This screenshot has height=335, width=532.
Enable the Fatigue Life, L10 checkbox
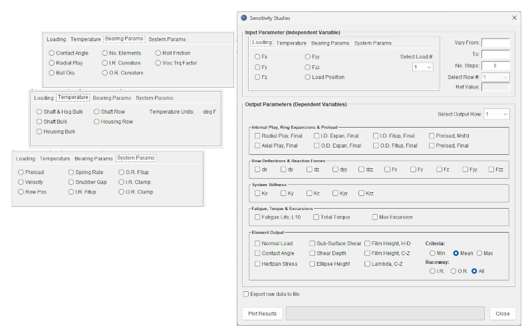(257, 217)
